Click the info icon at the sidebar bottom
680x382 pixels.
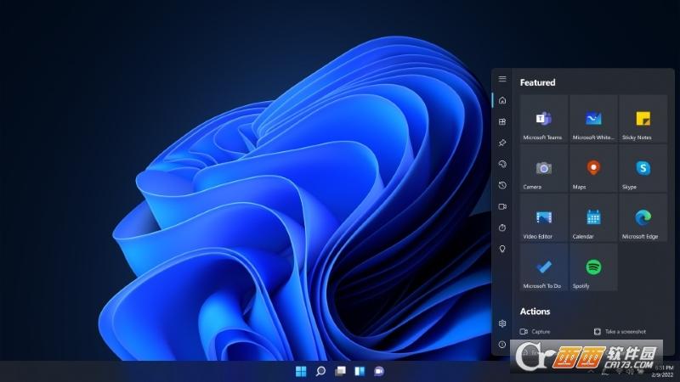(x=502, y=345)
